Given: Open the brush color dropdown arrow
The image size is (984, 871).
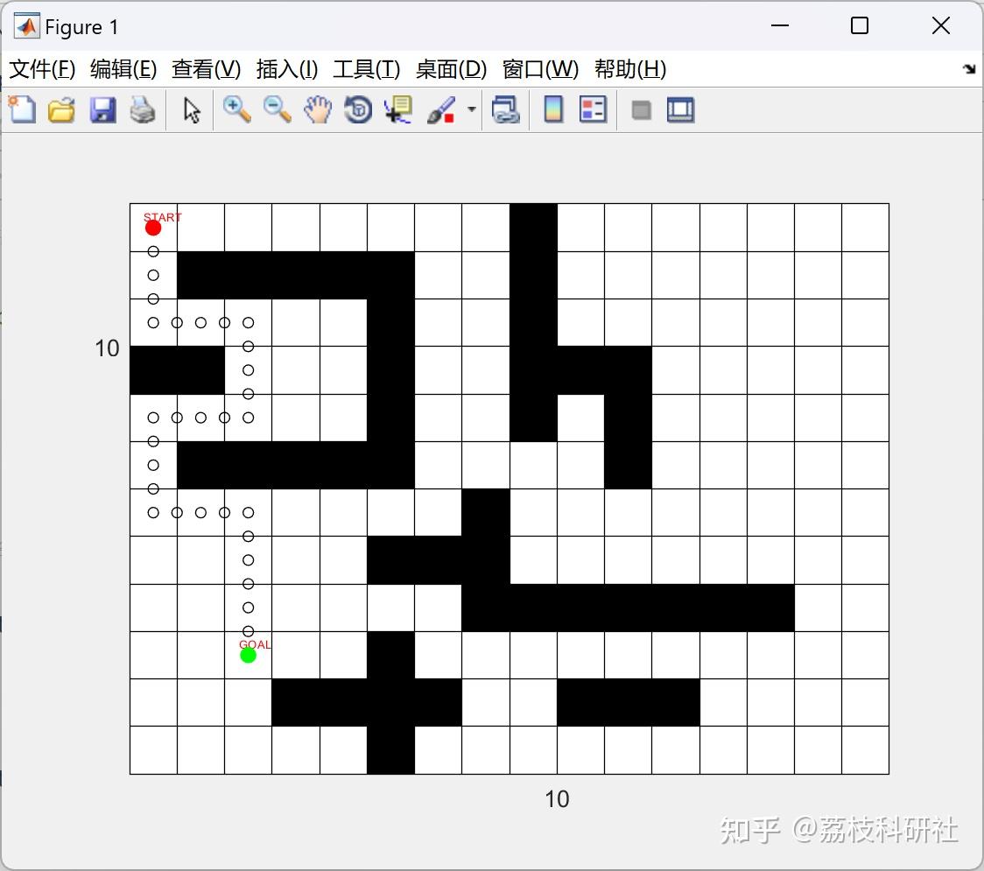Looking at the screenshot, I should tap(471, 109).
